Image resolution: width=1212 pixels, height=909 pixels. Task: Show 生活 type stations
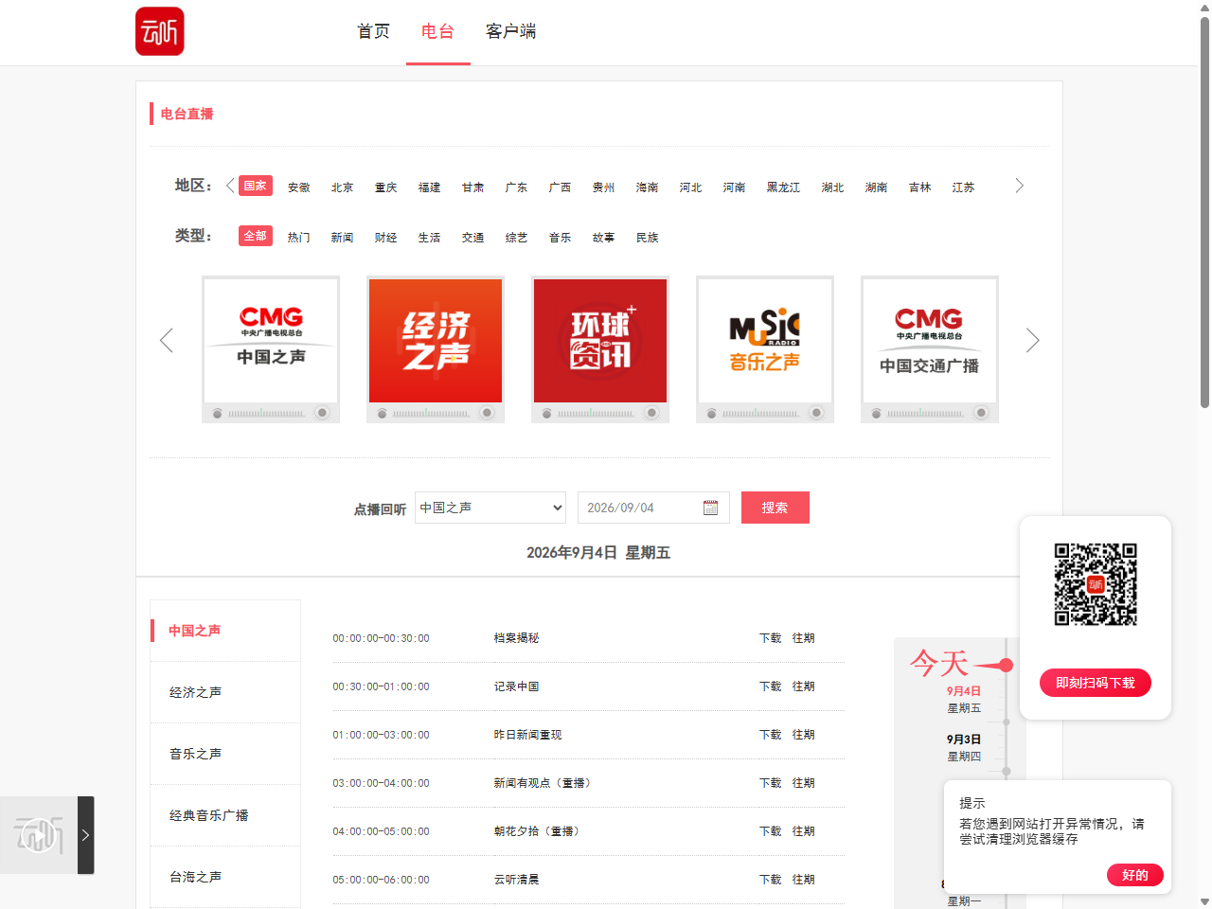pos(430,238)
